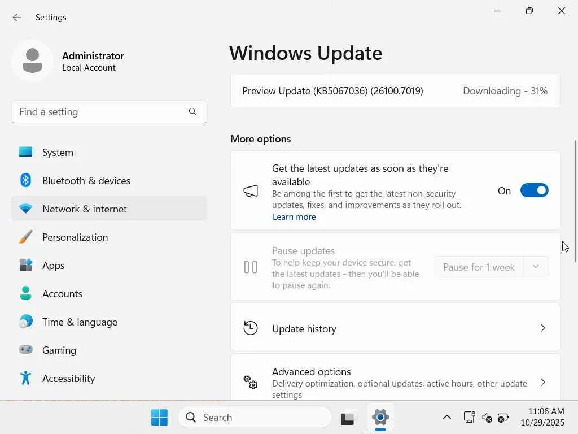
Task: Click the Advanced options gears icon
Action: [251, 383]
